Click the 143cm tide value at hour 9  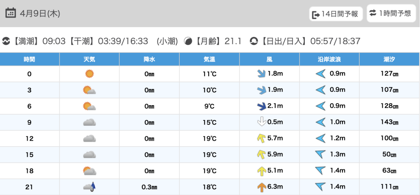390,122
